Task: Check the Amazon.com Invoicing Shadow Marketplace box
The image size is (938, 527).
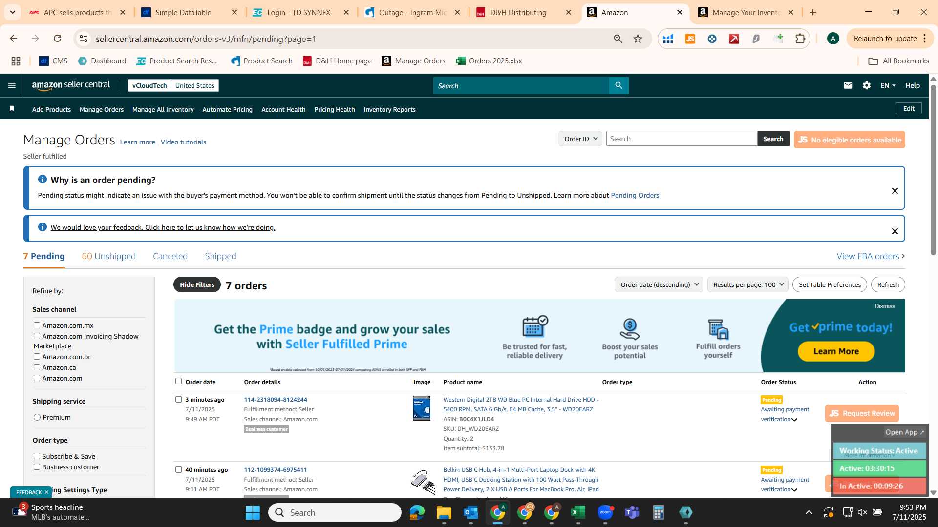Action: 37,336
